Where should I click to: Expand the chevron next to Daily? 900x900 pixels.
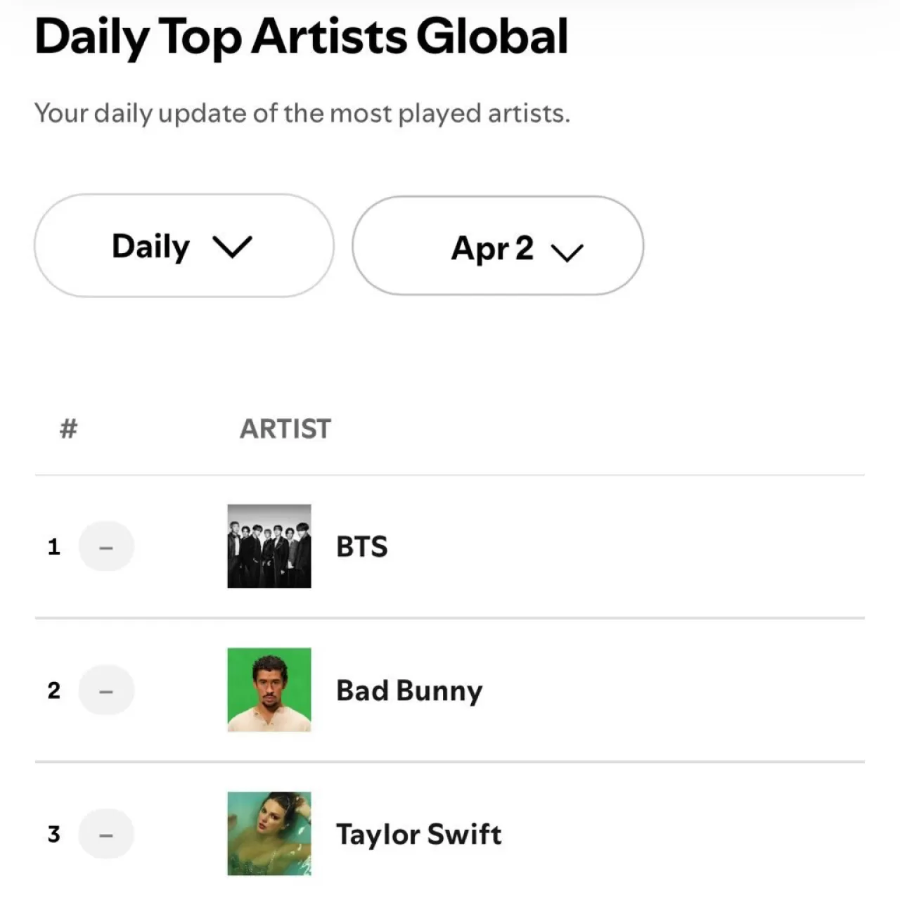[x=233, y=247]
